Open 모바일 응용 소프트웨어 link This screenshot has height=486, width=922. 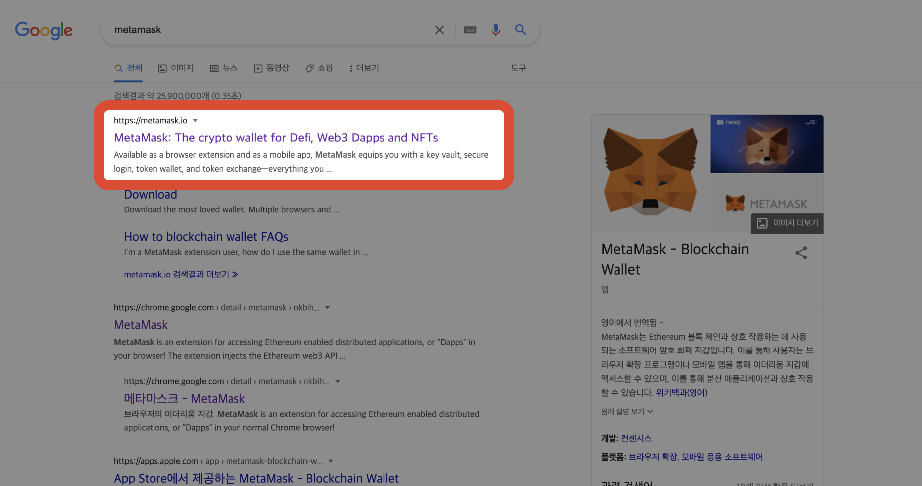(722, 457)
